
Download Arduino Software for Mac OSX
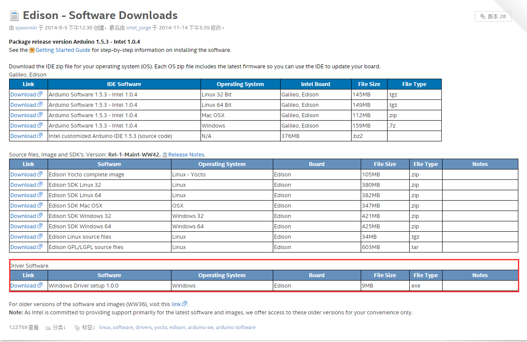point(23,115)
